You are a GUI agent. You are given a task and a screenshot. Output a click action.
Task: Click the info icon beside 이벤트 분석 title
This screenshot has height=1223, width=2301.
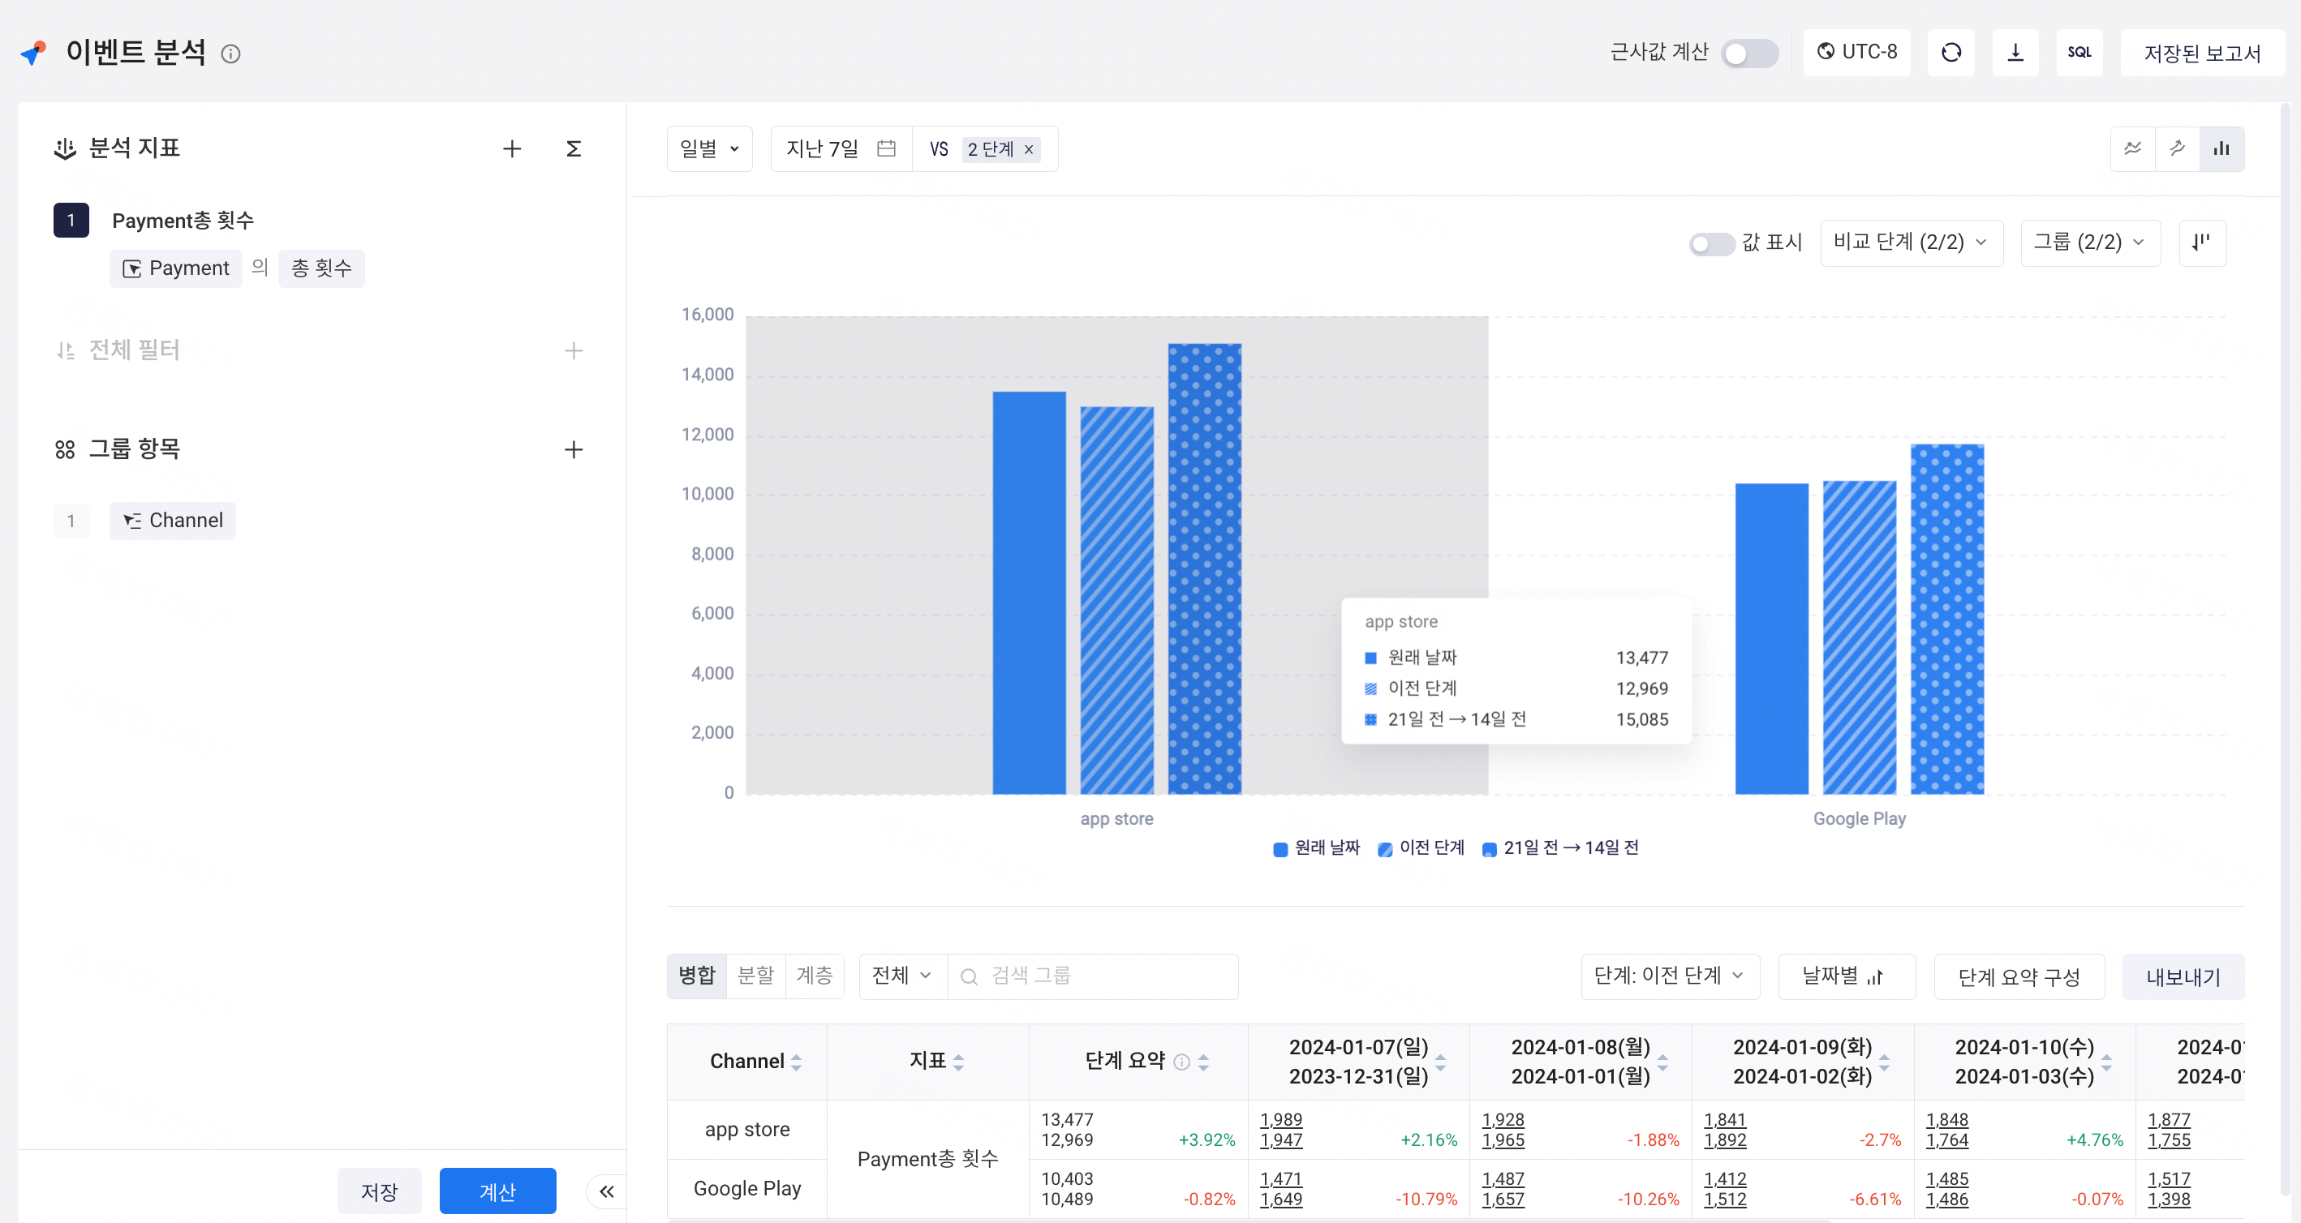pyautogui.click(x=230, y=54)
